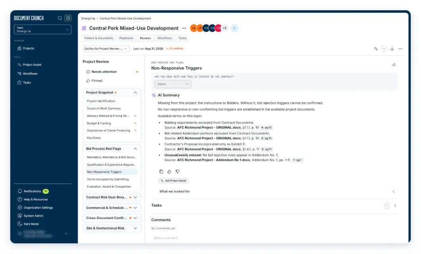Give thumbs up to AI summary
This screenshot has width=421, height=254.
169,172
